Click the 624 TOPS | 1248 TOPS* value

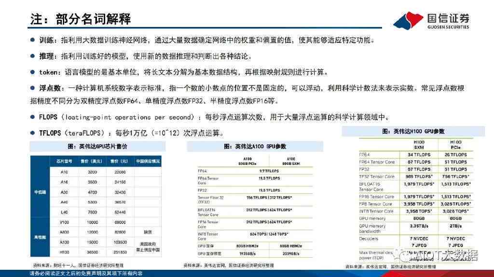click(269, 234)
